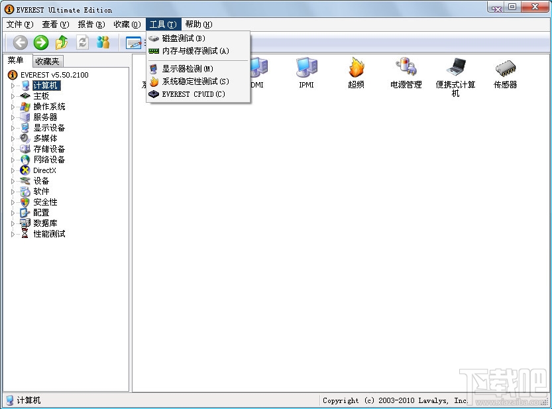
Task: Click the refresh toolbar icon
Action: [81, 42]
